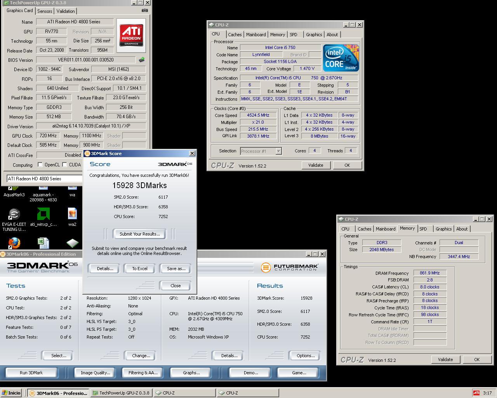497x398 pixels.
Task: Click the Intel Core i5 logo in CPU-Z
Action: pos(341,58)
